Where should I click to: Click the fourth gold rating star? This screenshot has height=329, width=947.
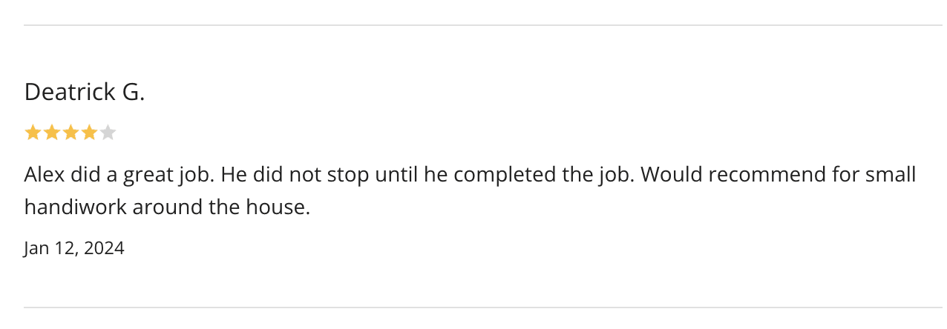coord(89,133)
